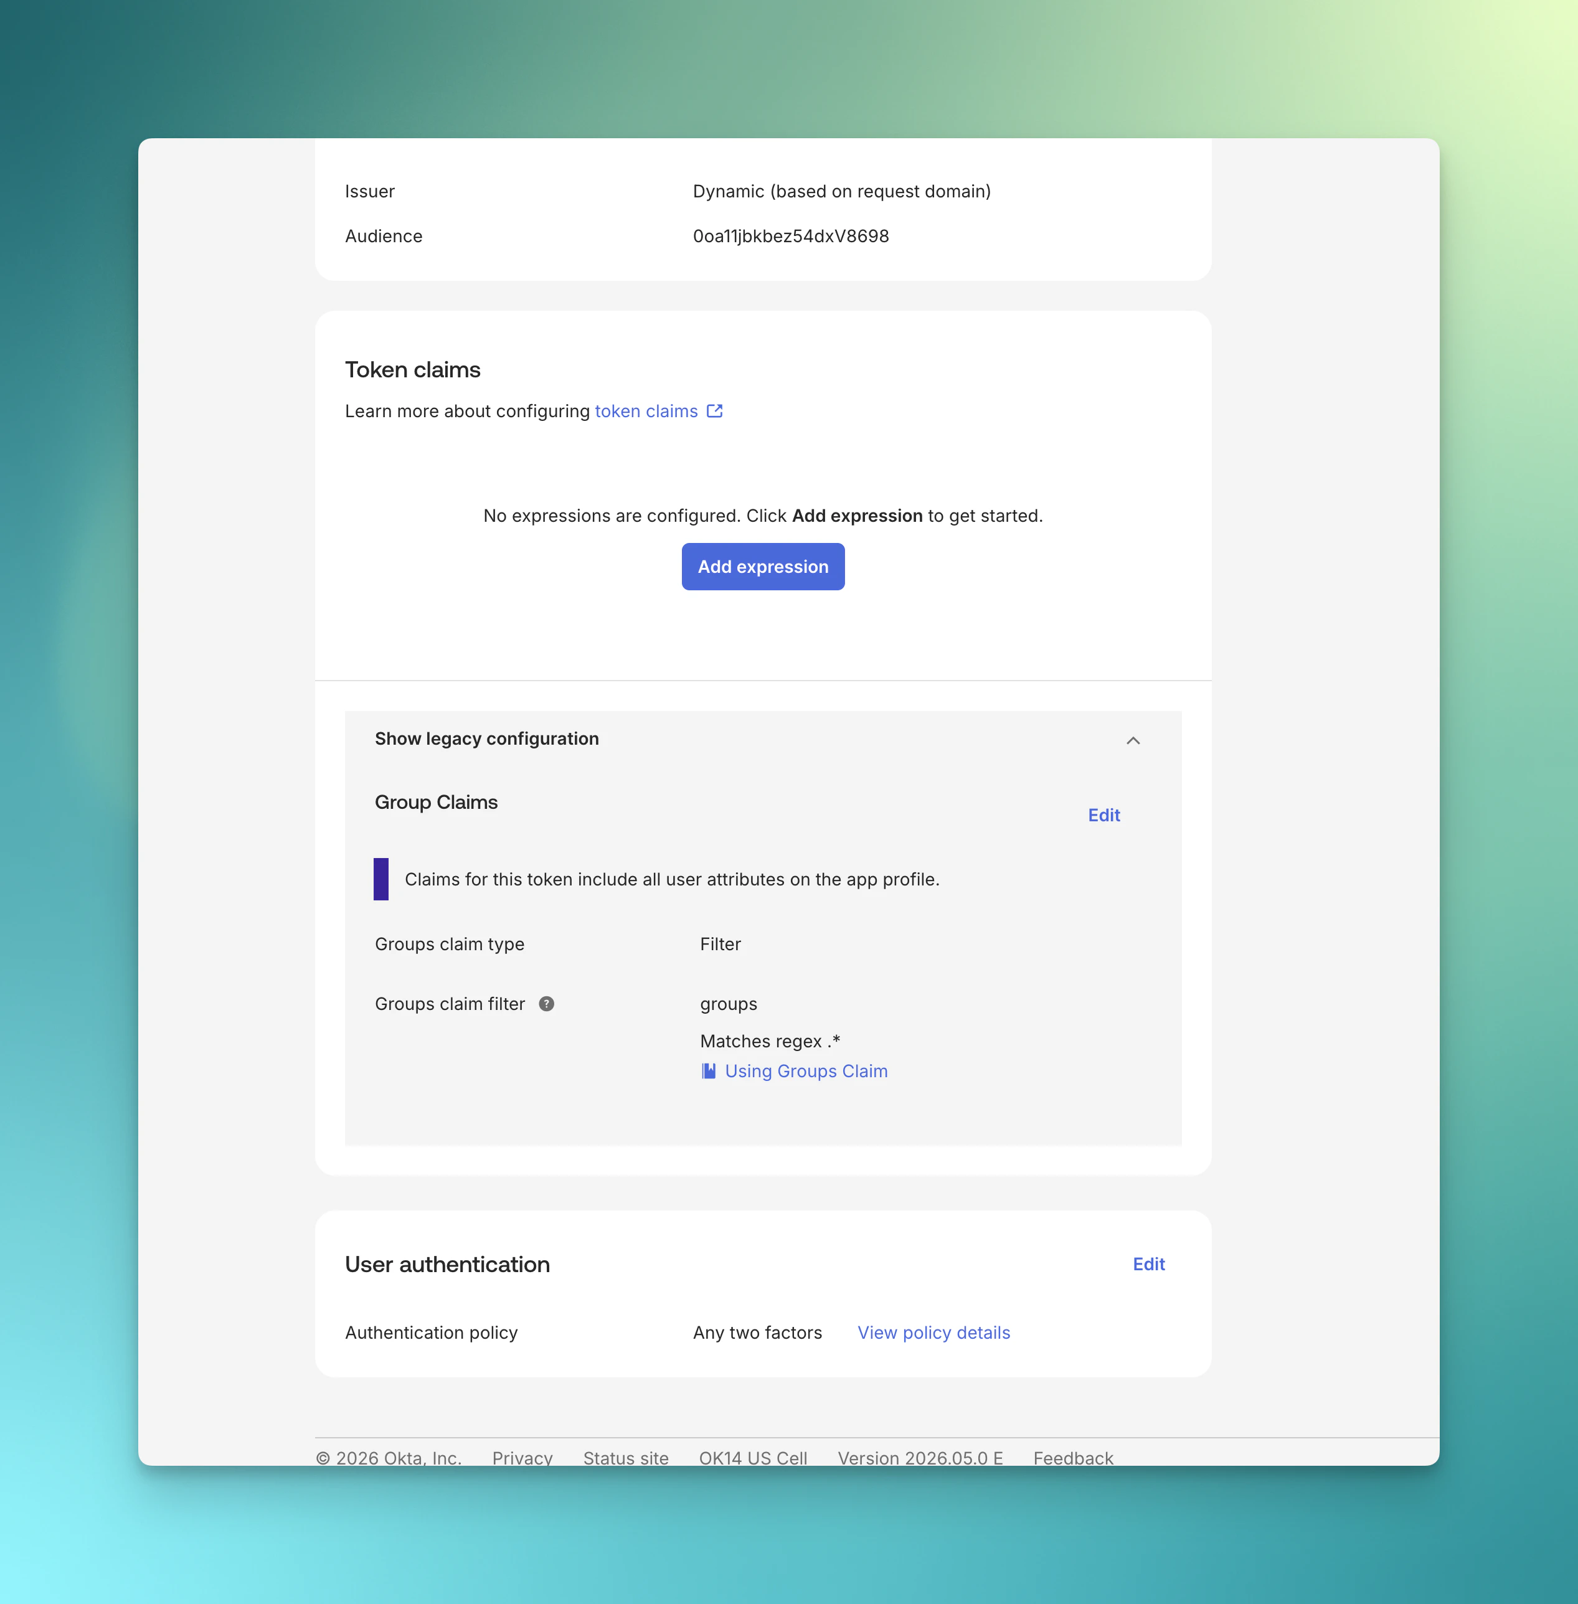This screenshot has width=1578, height=1604.
Task: Click the Group Claims heading
Action: tap(436, 802)
